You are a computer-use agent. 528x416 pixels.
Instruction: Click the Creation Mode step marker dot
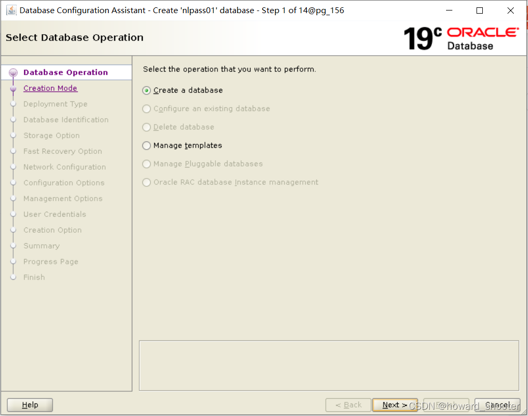[13, 89]
